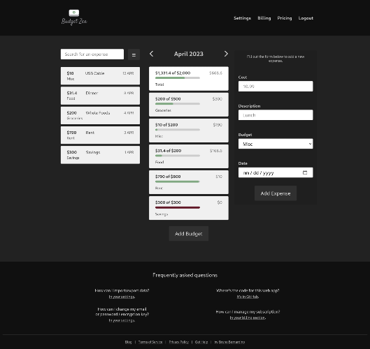
Task: Click the Add Budget button
Action: click(189, 234)
